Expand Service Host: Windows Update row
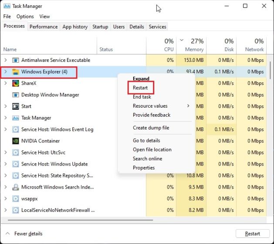This screenshot has width=274, height=244. coord(6,164)
